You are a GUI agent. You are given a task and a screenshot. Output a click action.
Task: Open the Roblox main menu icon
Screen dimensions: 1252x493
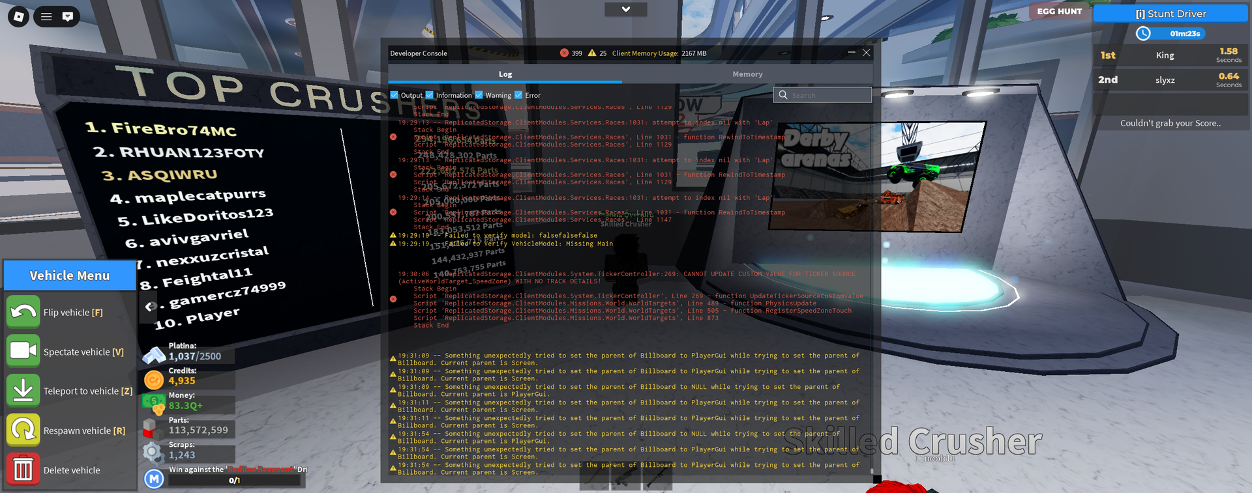(18, 16)
